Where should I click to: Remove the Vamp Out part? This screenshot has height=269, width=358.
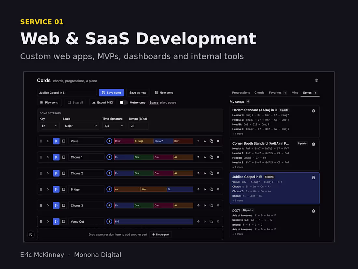pyautogui.click(x=218, y=221)
